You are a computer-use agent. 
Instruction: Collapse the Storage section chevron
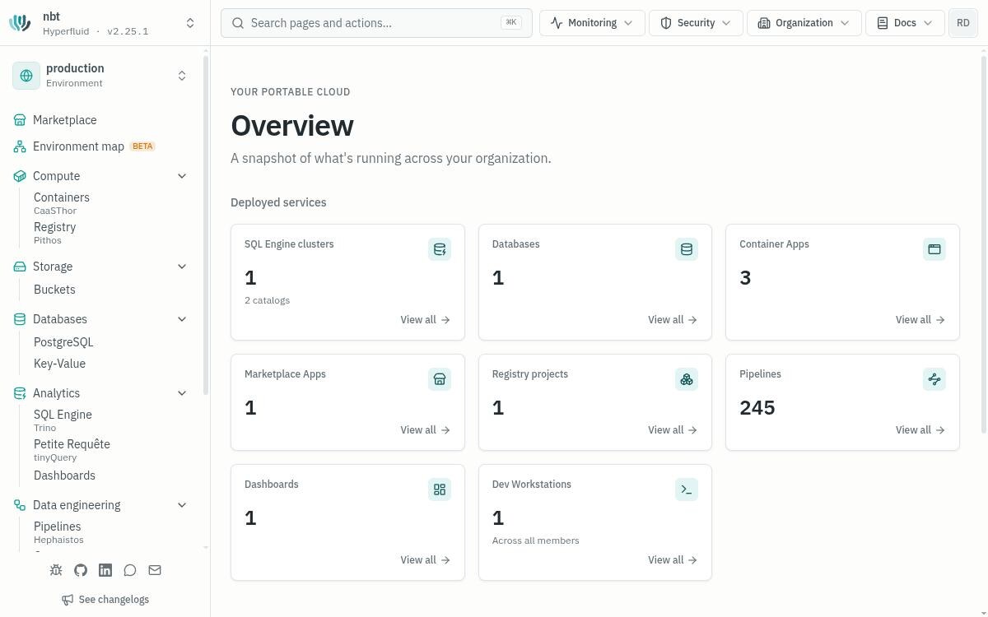tap(182, 267)
